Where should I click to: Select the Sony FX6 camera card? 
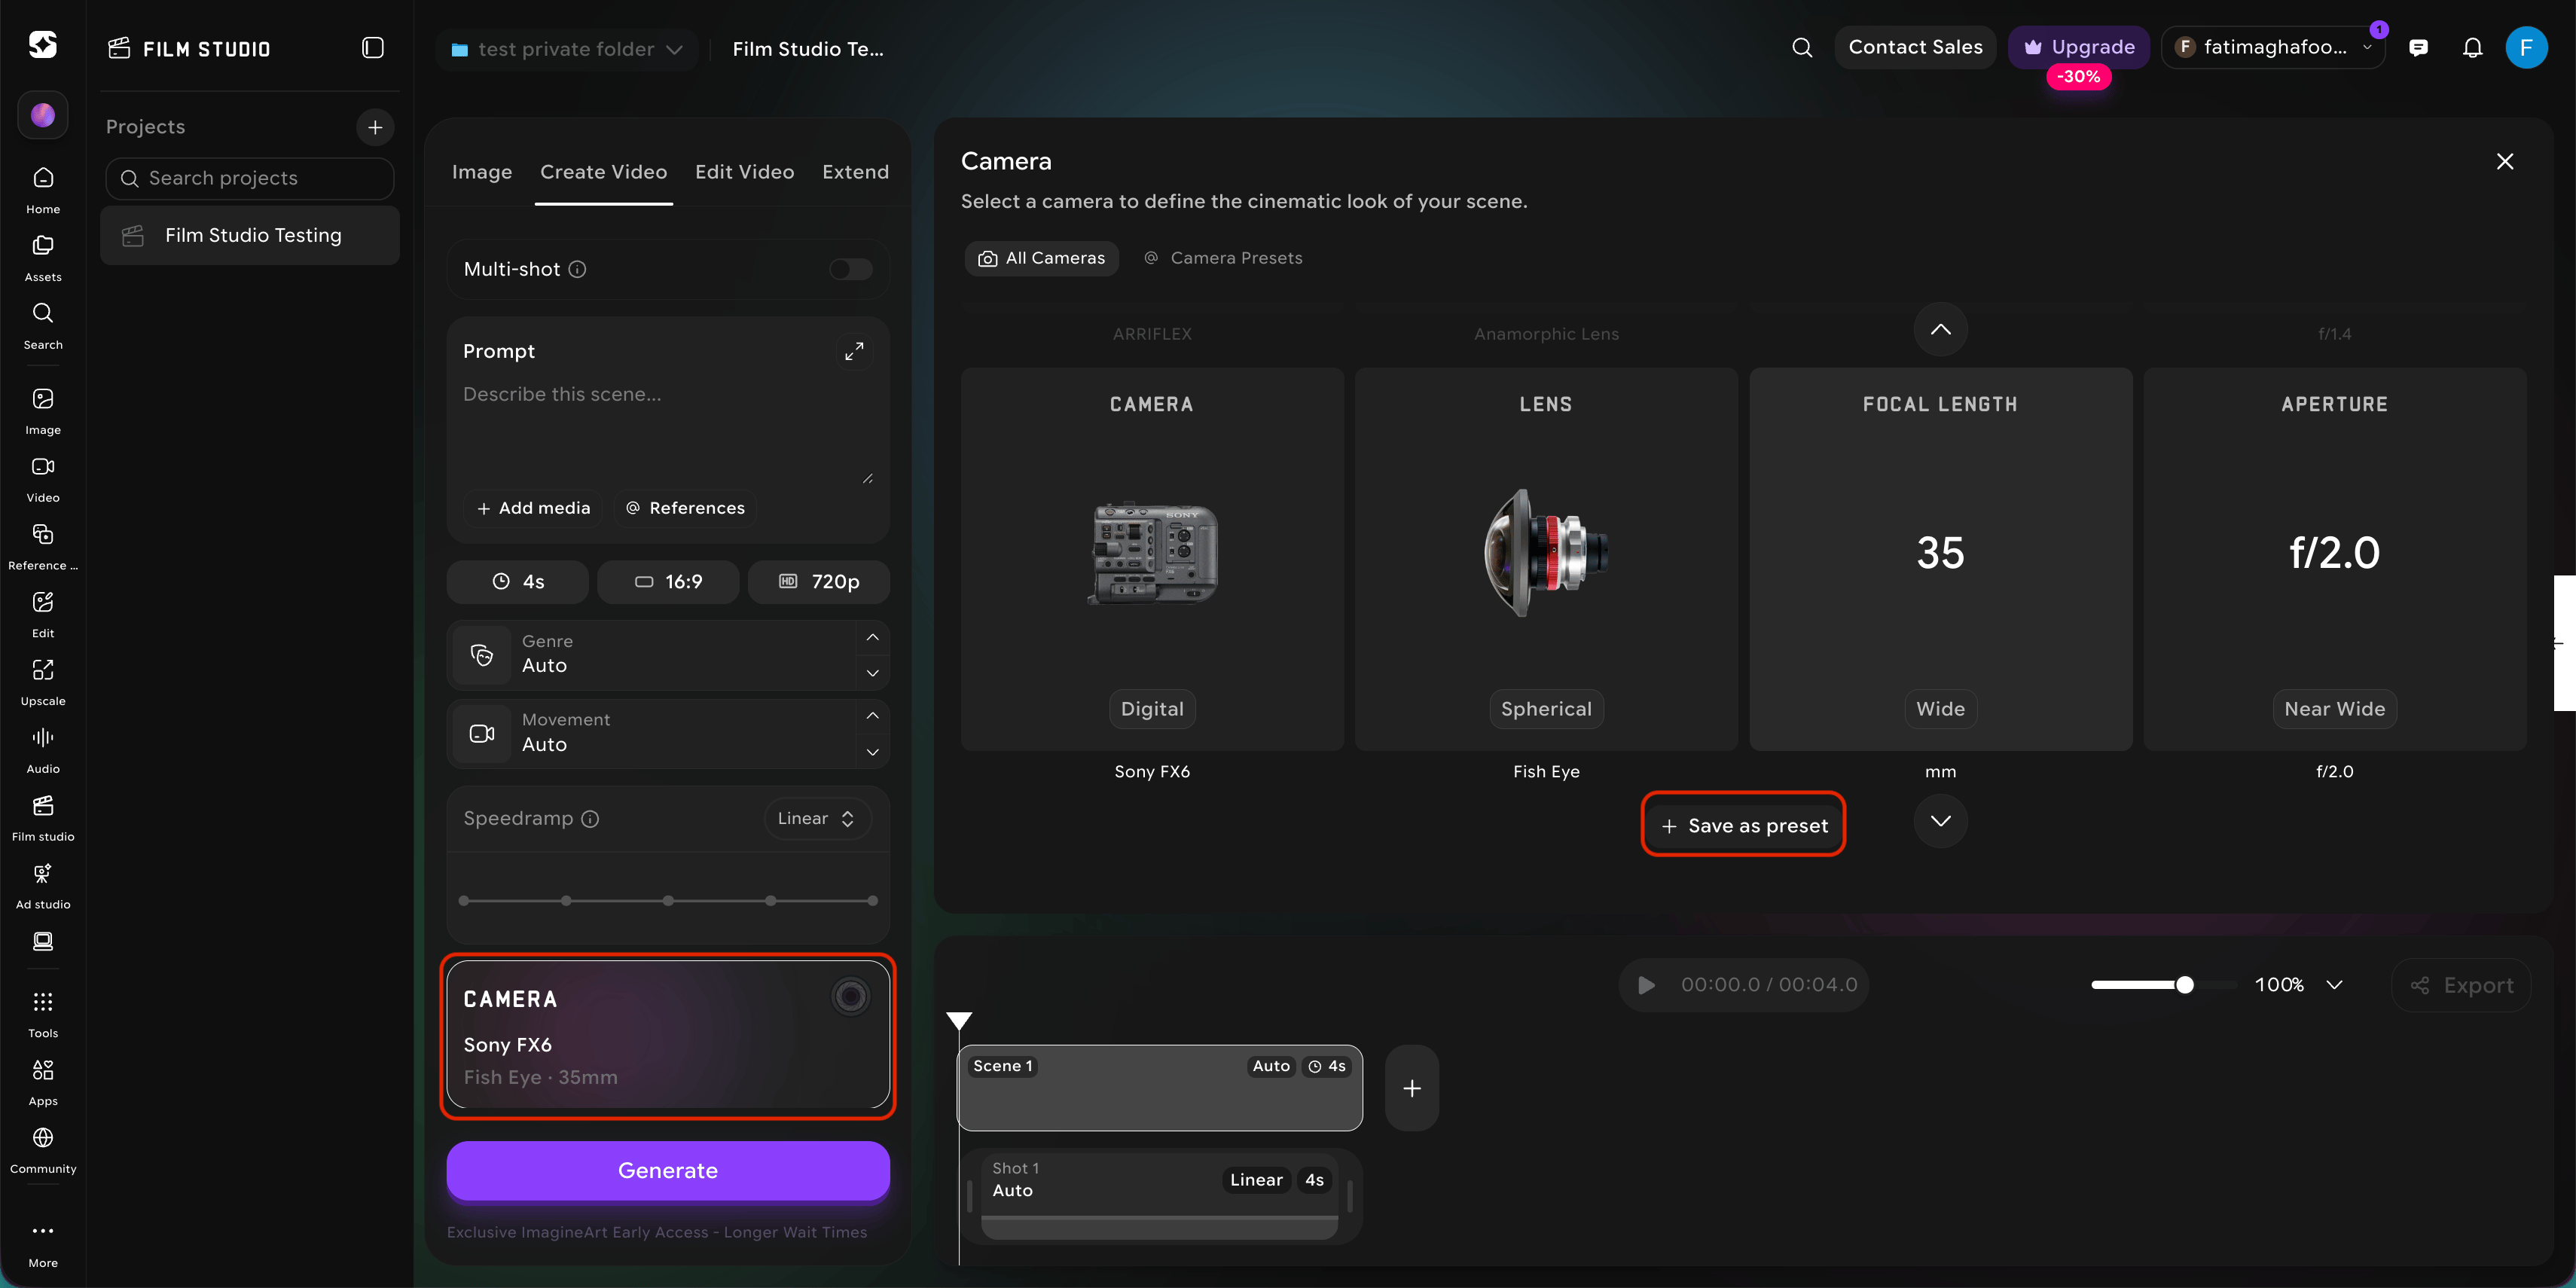point(1152,559)
